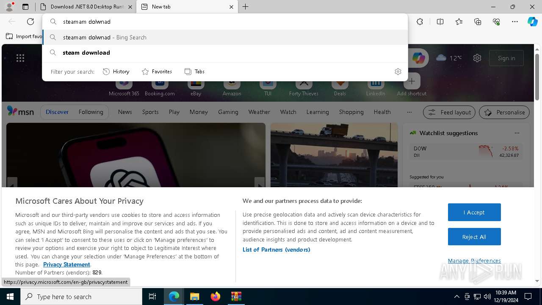Open the News category
Screen dimensions: 542x305
pyautogui.click(x=125, y=112)
